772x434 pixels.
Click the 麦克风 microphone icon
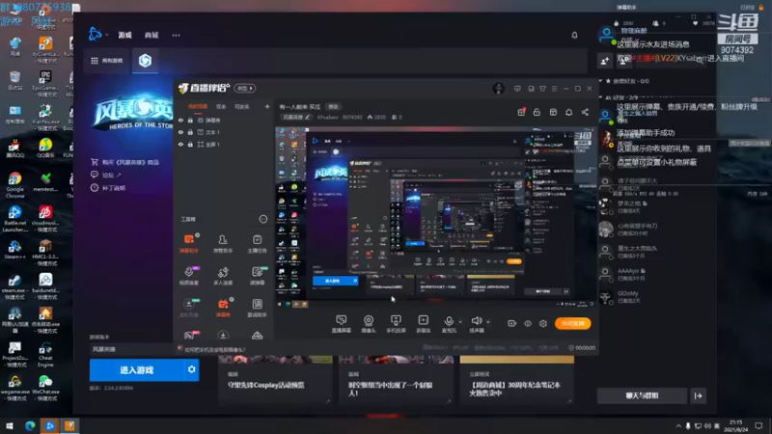pyautogui.click(x=449, y=321)
